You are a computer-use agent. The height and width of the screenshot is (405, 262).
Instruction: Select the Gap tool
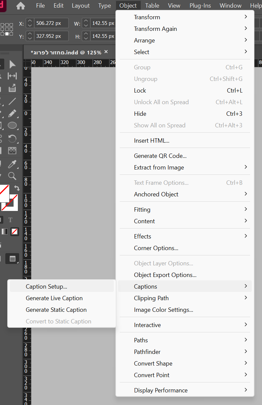click(x=12, y=76)
